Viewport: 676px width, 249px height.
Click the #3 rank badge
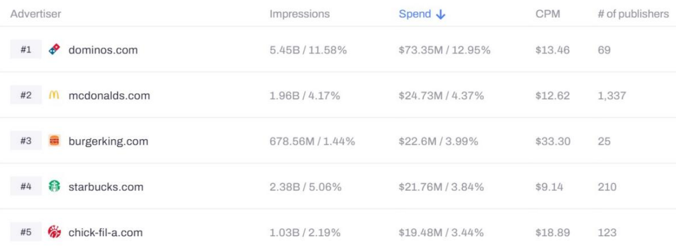tap(26, 141)
